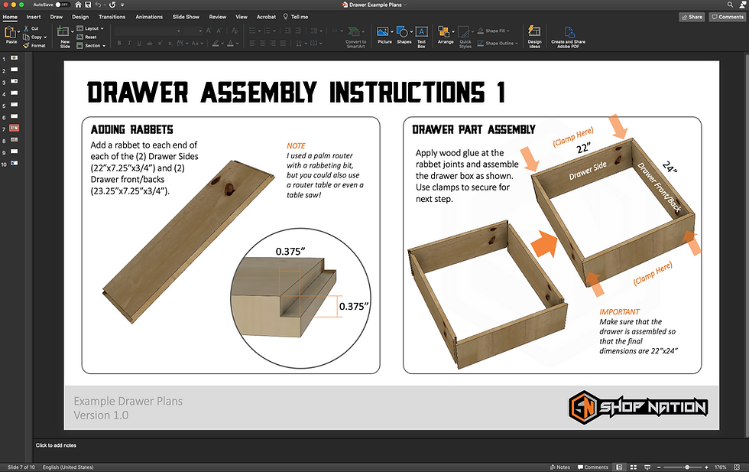Toggle Subscript formatting
The width and height of the screenshot is (749, 472).
point(170,43)
